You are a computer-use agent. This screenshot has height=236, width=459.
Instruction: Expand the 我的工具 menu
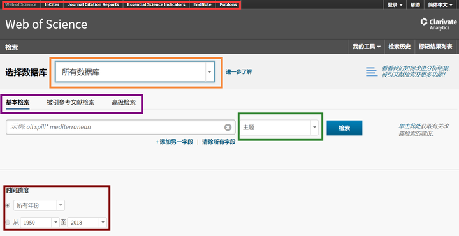point(367,47)
